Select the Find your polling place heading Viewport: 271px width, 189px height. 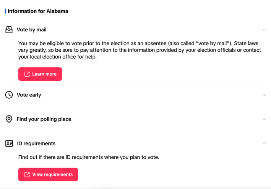44,119
